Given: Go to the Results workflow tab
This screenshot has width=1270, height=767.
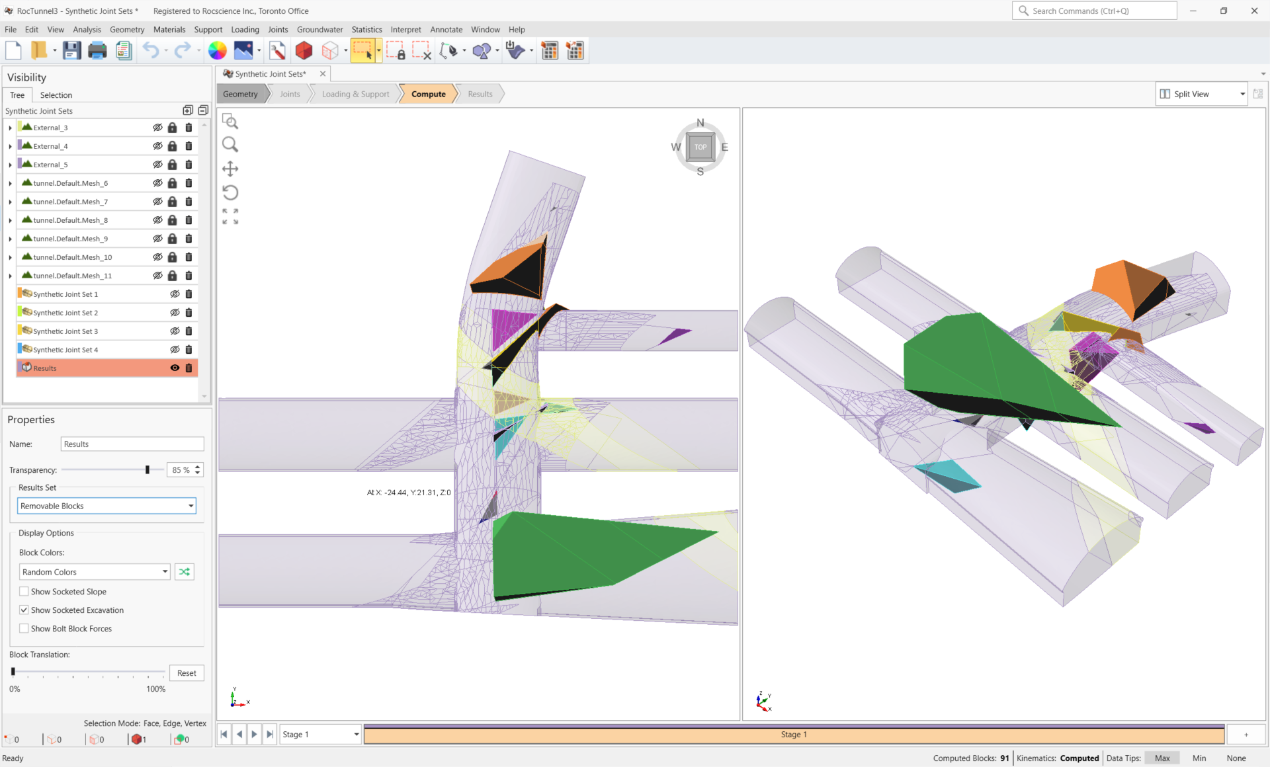Looking at the screenshot, I should [x=480, y=94].
